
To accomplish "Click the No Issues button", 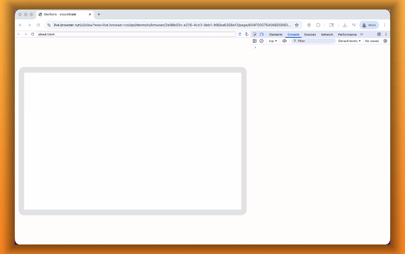I will tap(372, 41).
